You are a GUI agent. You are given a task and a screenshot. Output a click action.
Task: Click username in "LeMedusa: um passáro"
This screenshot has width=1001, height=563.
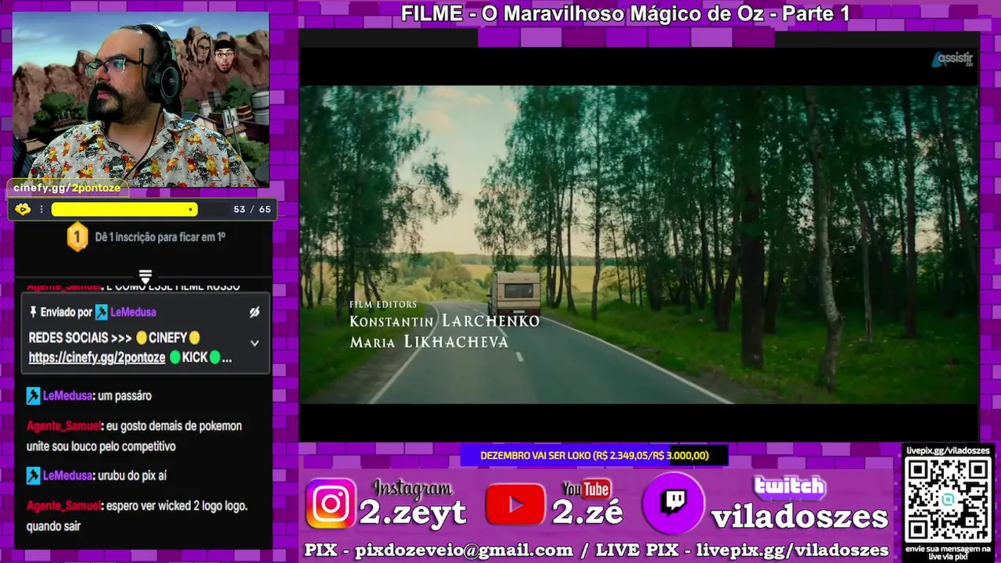point(67,396)
